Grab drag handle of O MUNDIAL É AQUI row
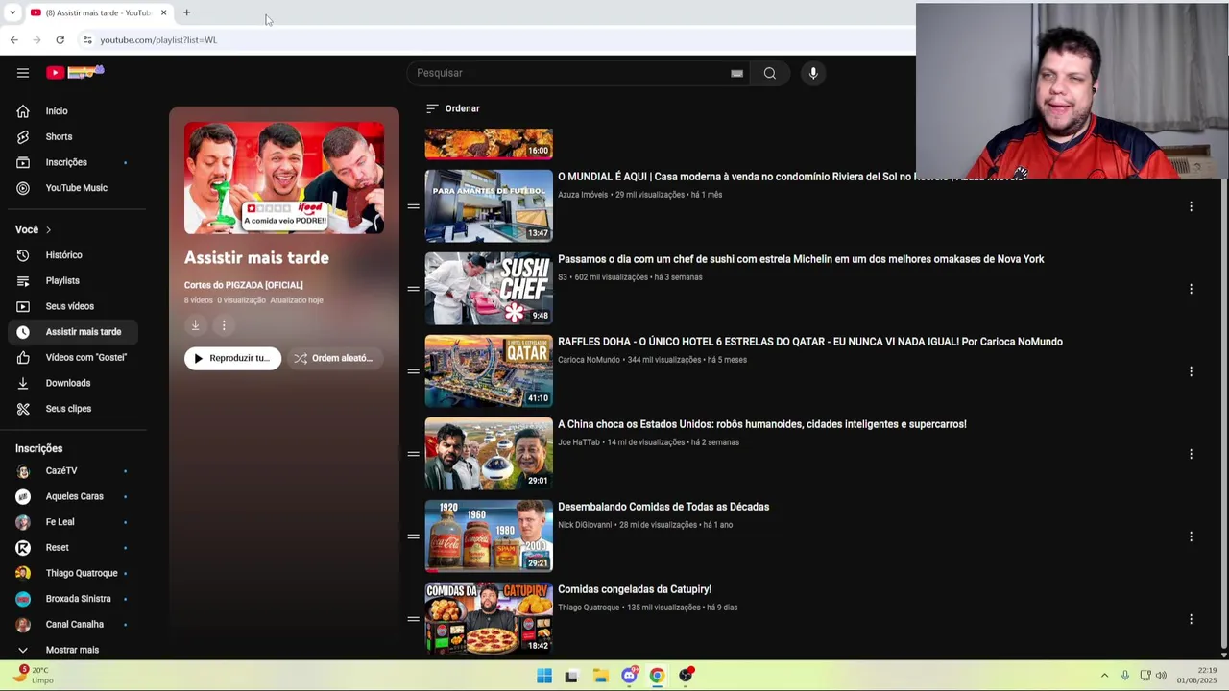The height and width of the screenshot is (691, 1229). pos(413,206)
